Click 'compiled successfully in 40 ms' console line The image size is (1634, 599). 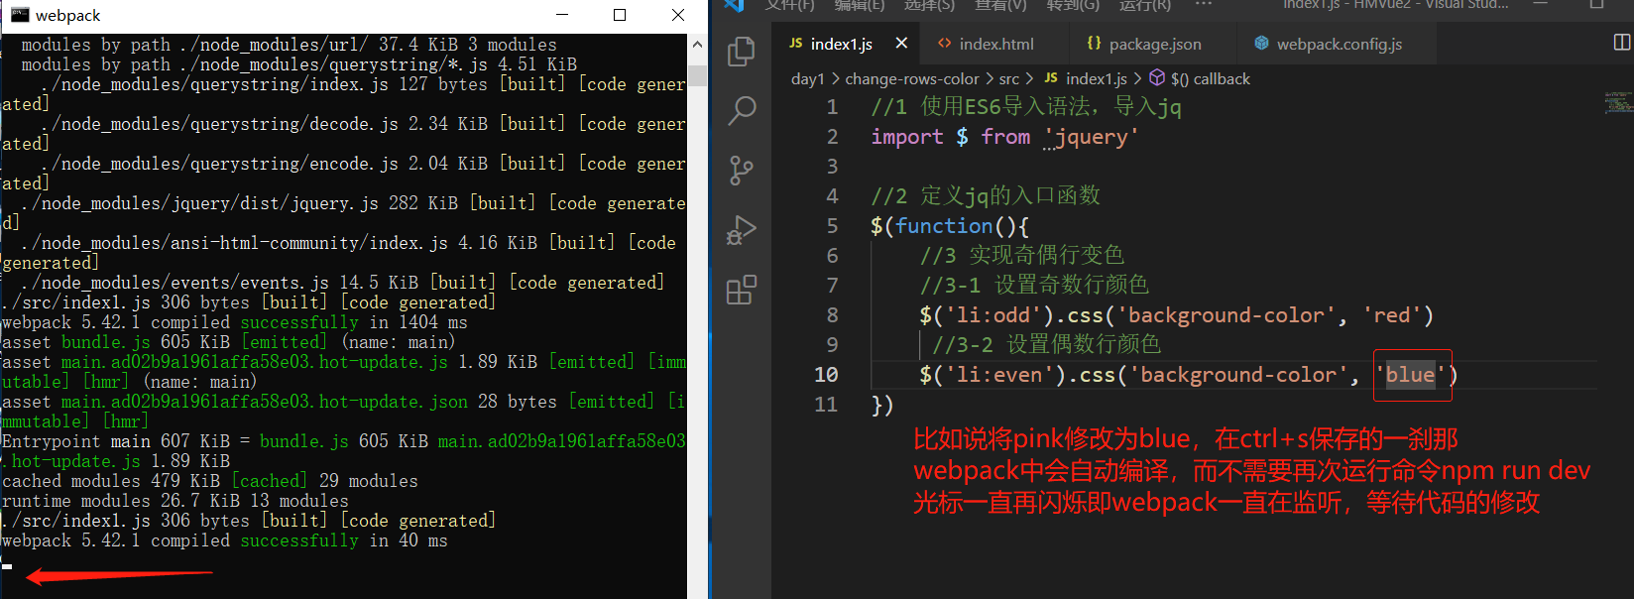pos(225,540)
